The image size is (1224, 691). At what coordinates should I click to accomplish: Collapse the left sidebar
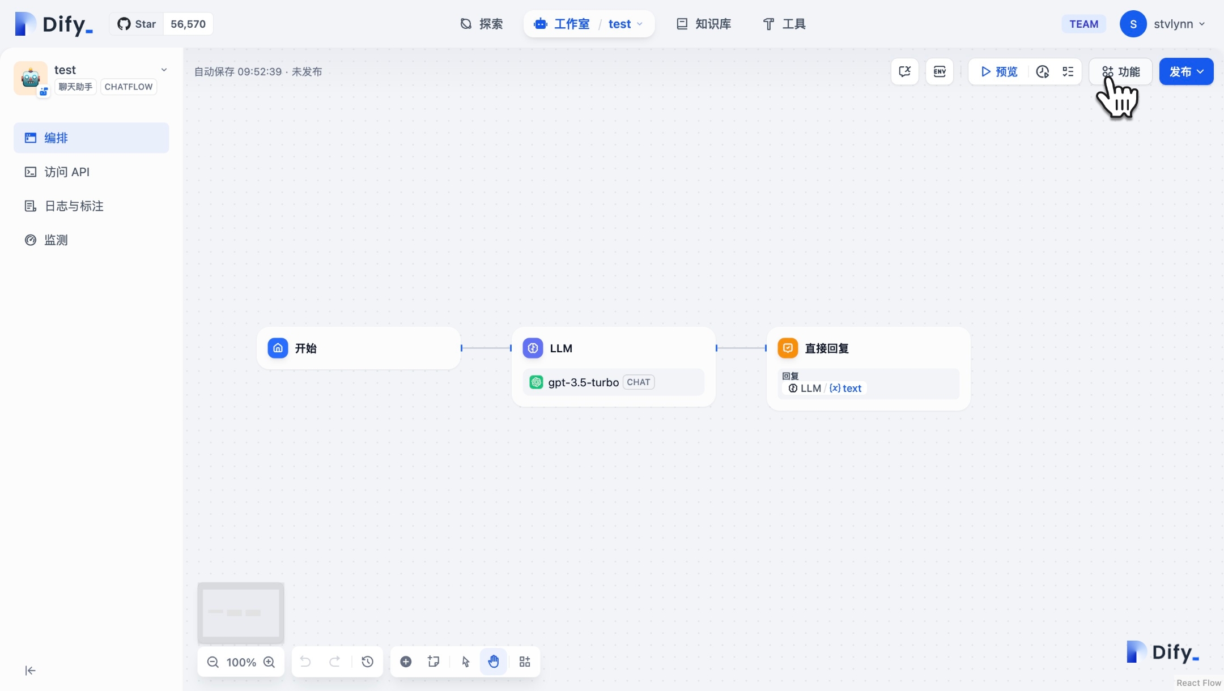[x=31, y=671]
